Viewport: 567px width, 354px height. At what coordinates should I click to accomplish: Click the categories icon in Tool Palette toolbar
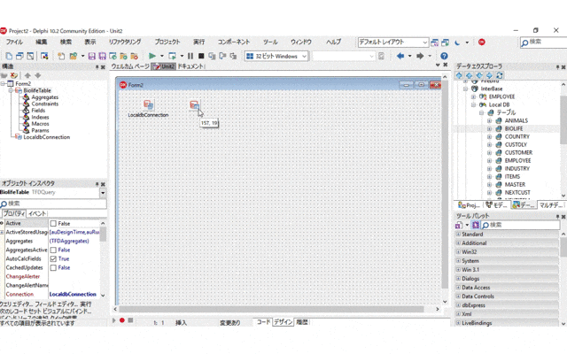click(459, 225)
